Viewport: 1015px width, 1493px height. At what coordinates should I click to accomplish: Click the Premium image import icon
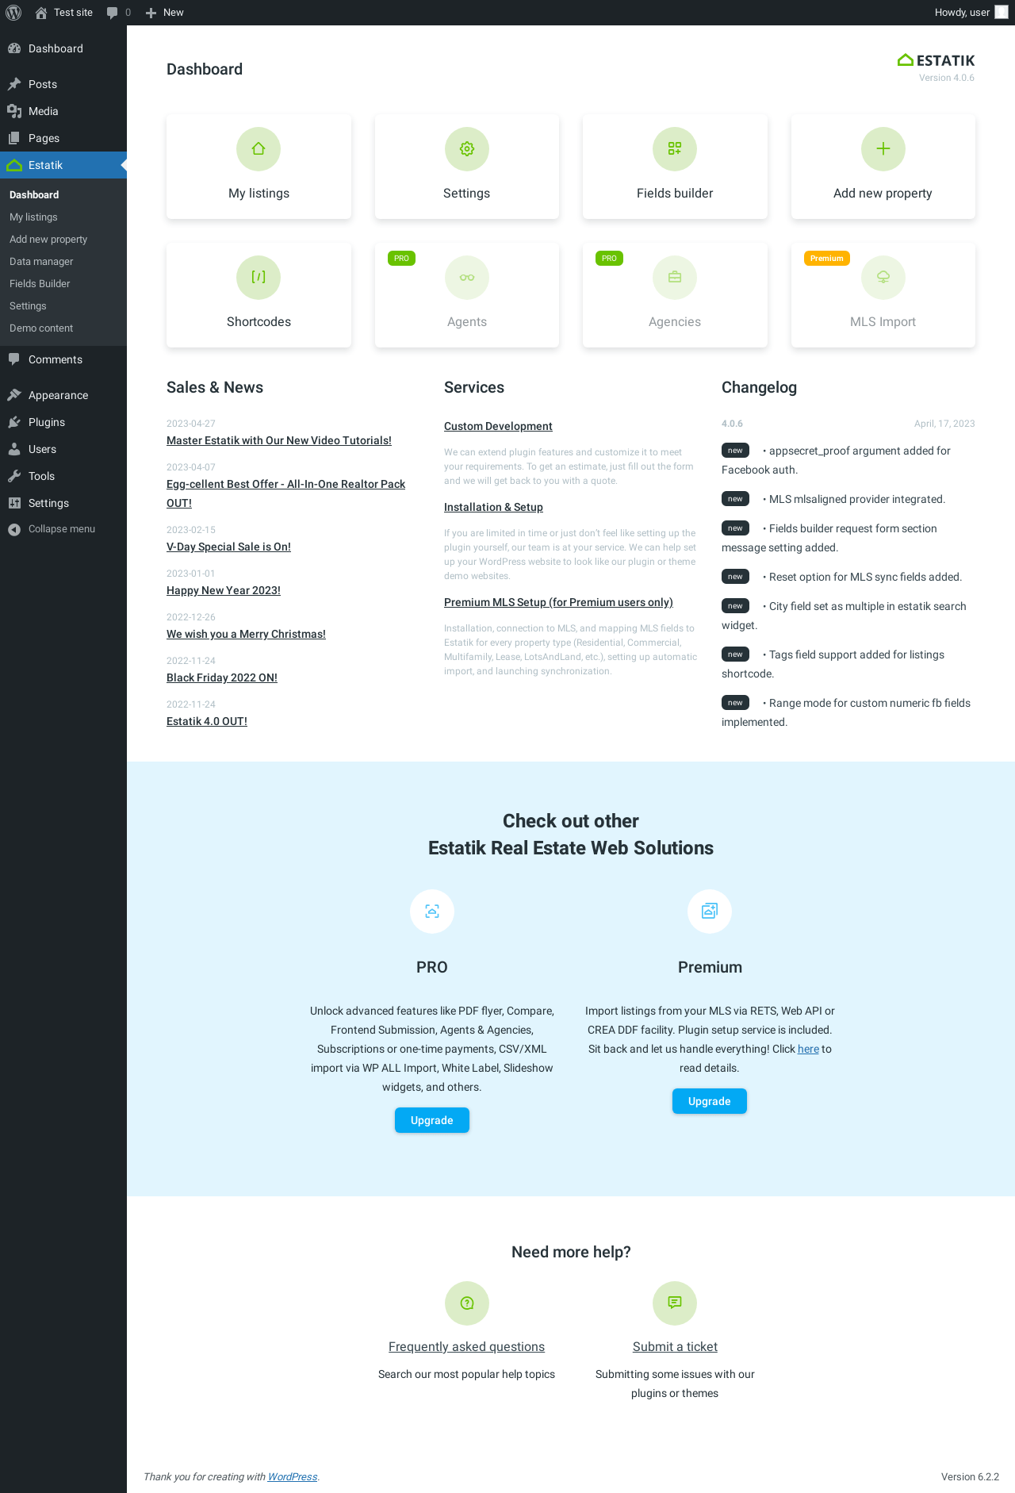[710, 912]
